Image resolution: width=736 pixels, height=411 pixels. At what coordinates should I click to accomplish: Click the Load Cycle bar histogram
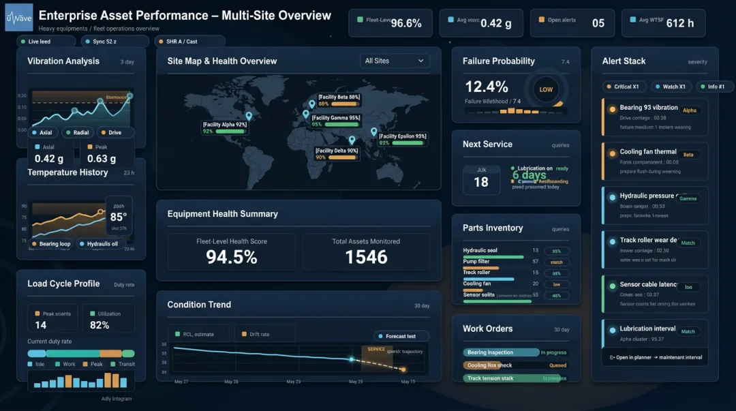pyautogui.click(x=80, y=380)
